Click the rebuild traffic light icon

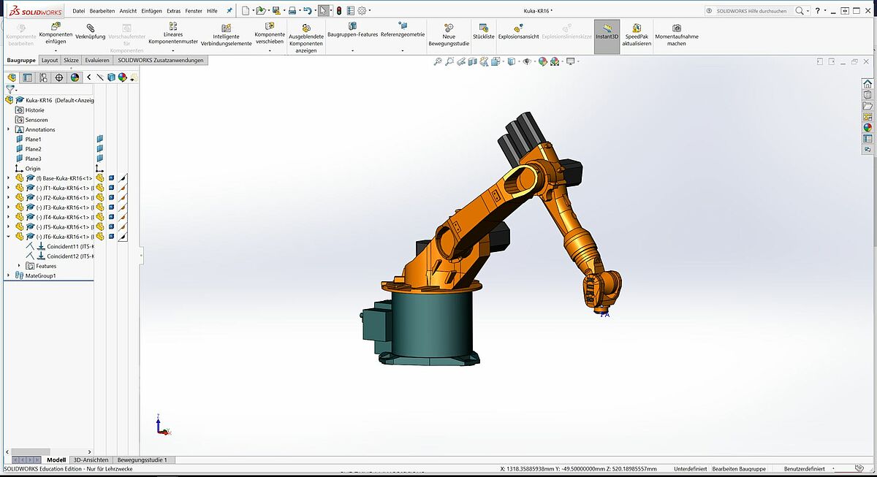(x=338, y=10)
